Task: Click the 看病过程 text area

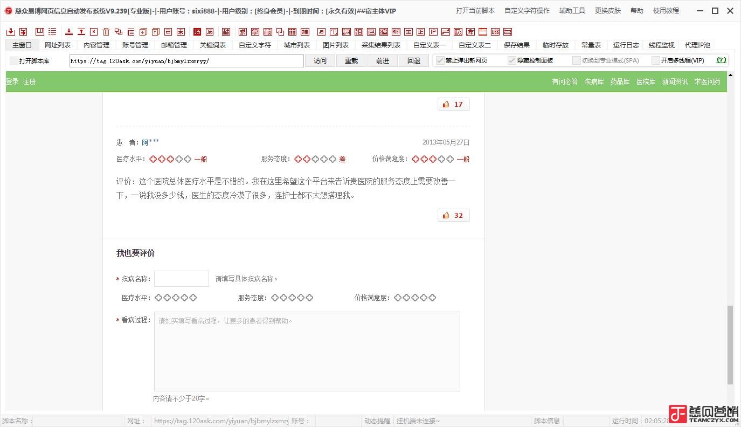Action: click(x=307, y=351)
